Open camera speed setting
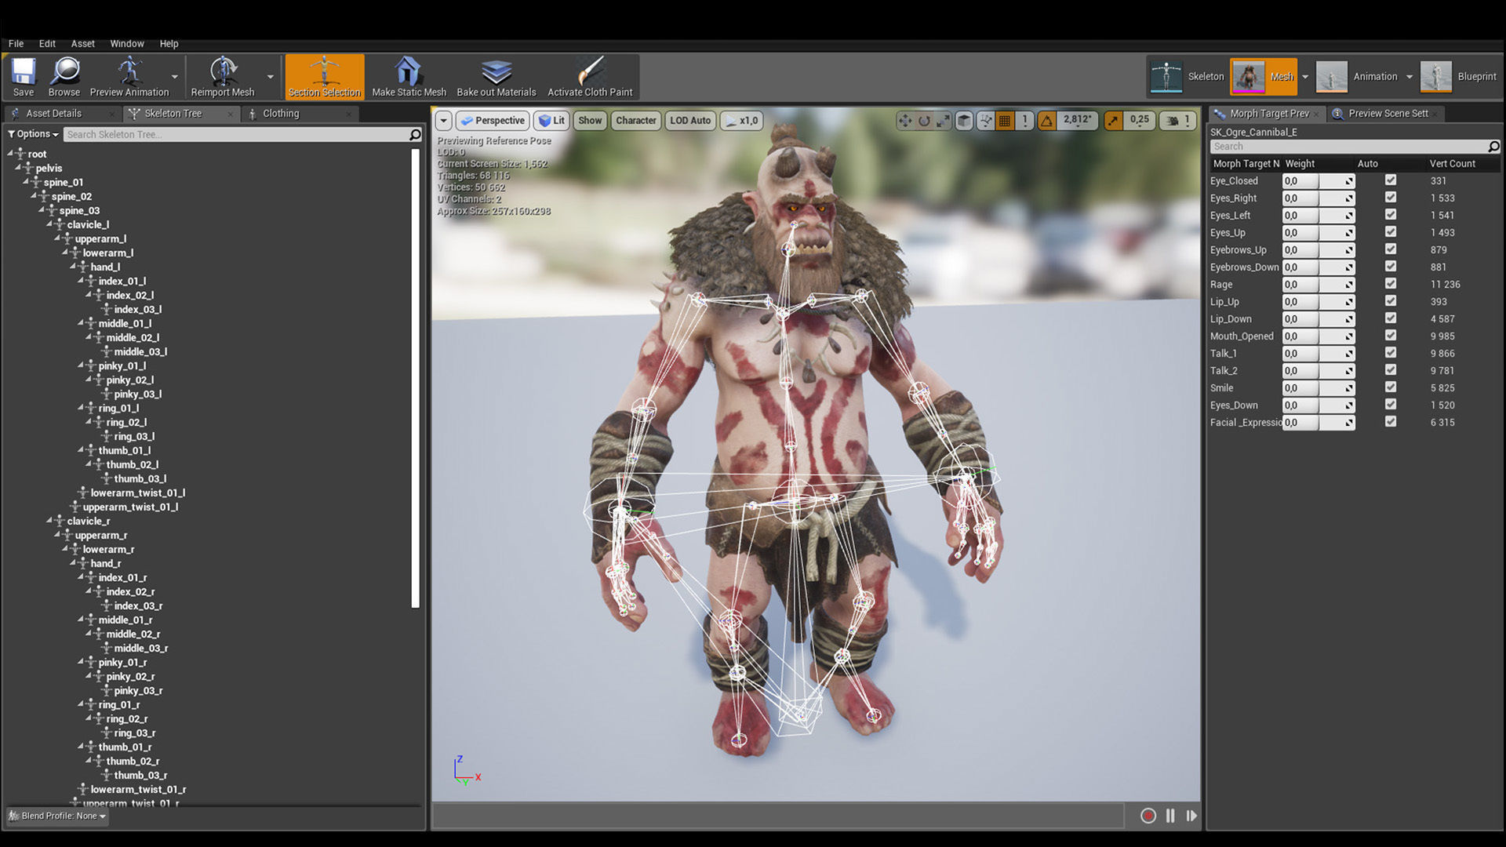This screenshot has width=1506, height=847. (1177, 120)
